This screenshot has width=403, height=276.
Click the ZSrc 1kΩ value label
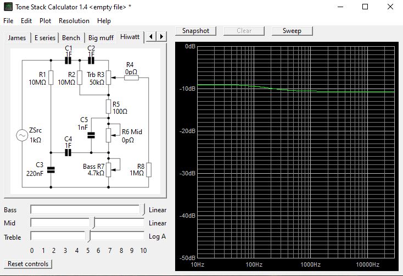[x=35, y=140]
